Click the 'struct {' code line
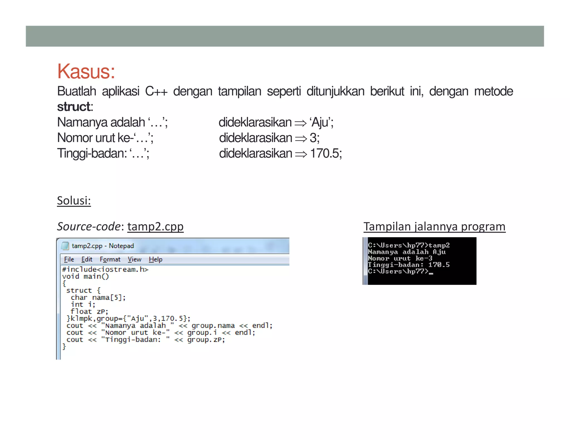The height and width of the screenshot is (440, 570). click(x=83, y=291)
